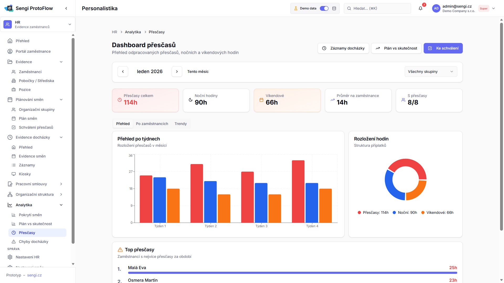Toggle the Demo data switch
Viewport: 504px width, 283px height.
pyautogui.click(x=324, y=8)
